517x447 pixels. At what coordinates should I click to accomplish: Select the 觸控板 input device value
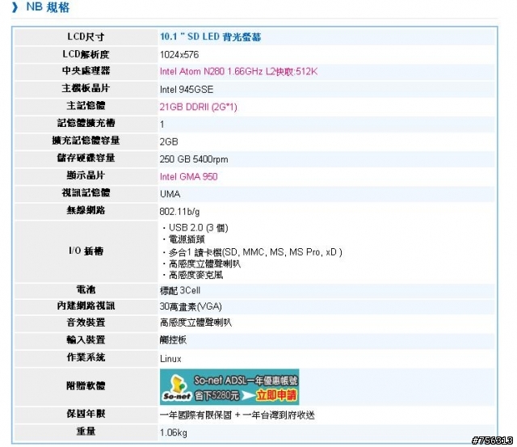tap(173, 339)
